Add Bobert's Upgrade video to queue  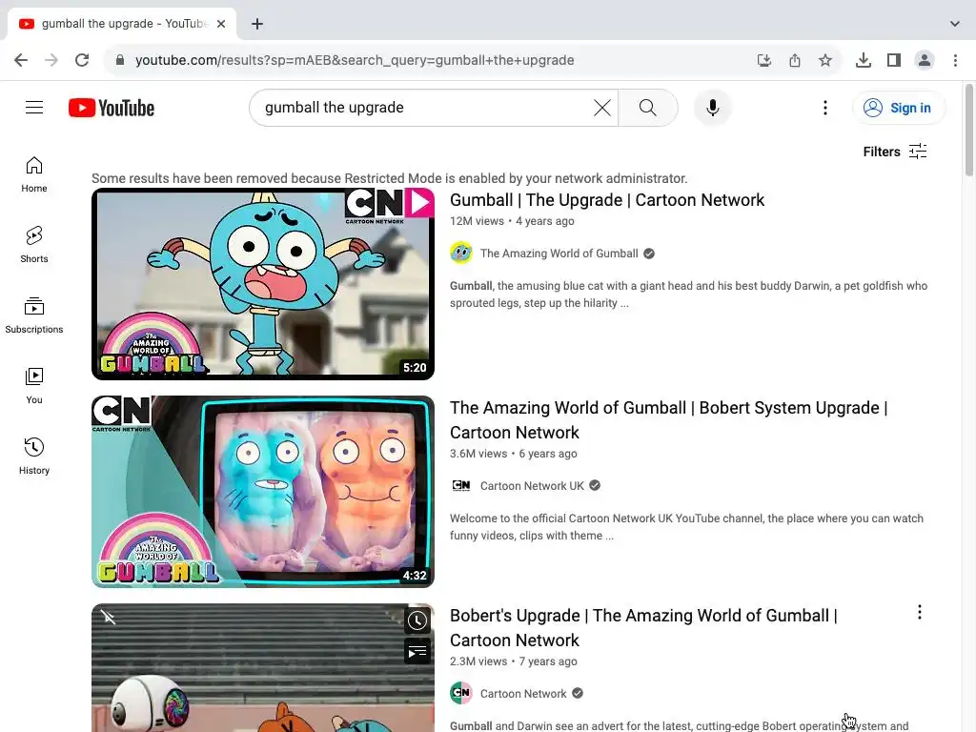[x=417, y=652]
